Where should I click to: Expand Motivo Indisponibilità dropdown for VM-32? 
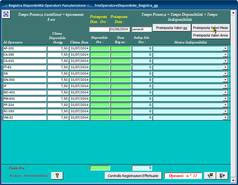pos(225,118)
